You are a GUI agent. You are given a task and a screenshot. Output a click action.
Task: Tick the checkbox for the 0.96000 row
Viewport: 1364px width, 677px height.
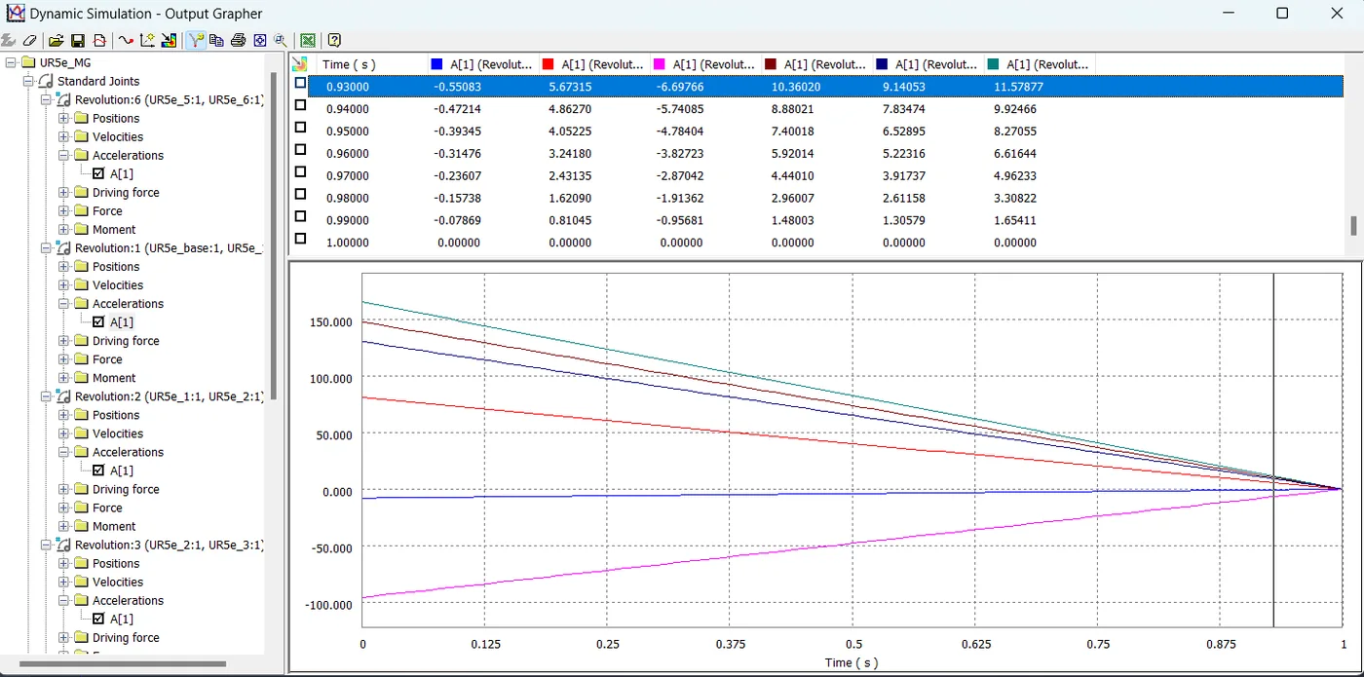click(x=300, y=149)
